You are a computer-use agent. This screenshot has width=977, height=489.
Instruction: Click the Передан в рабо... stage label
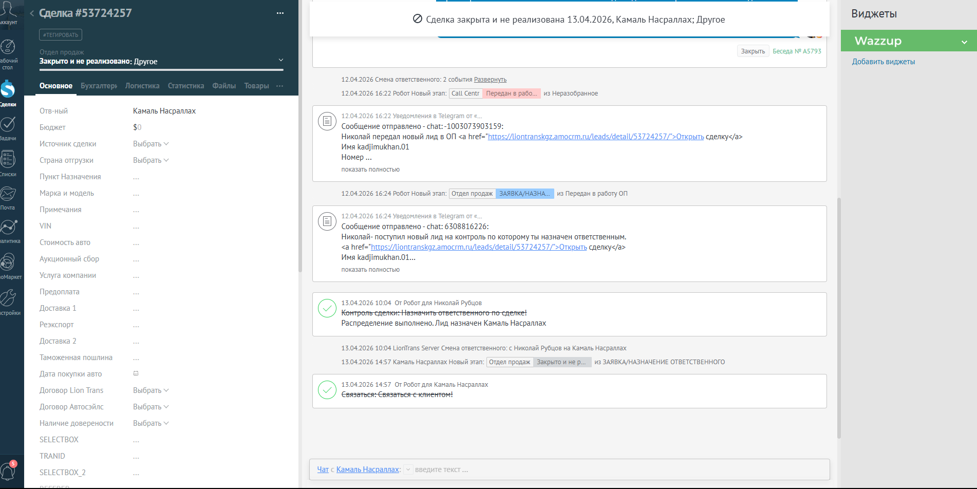tap(512, 93)
